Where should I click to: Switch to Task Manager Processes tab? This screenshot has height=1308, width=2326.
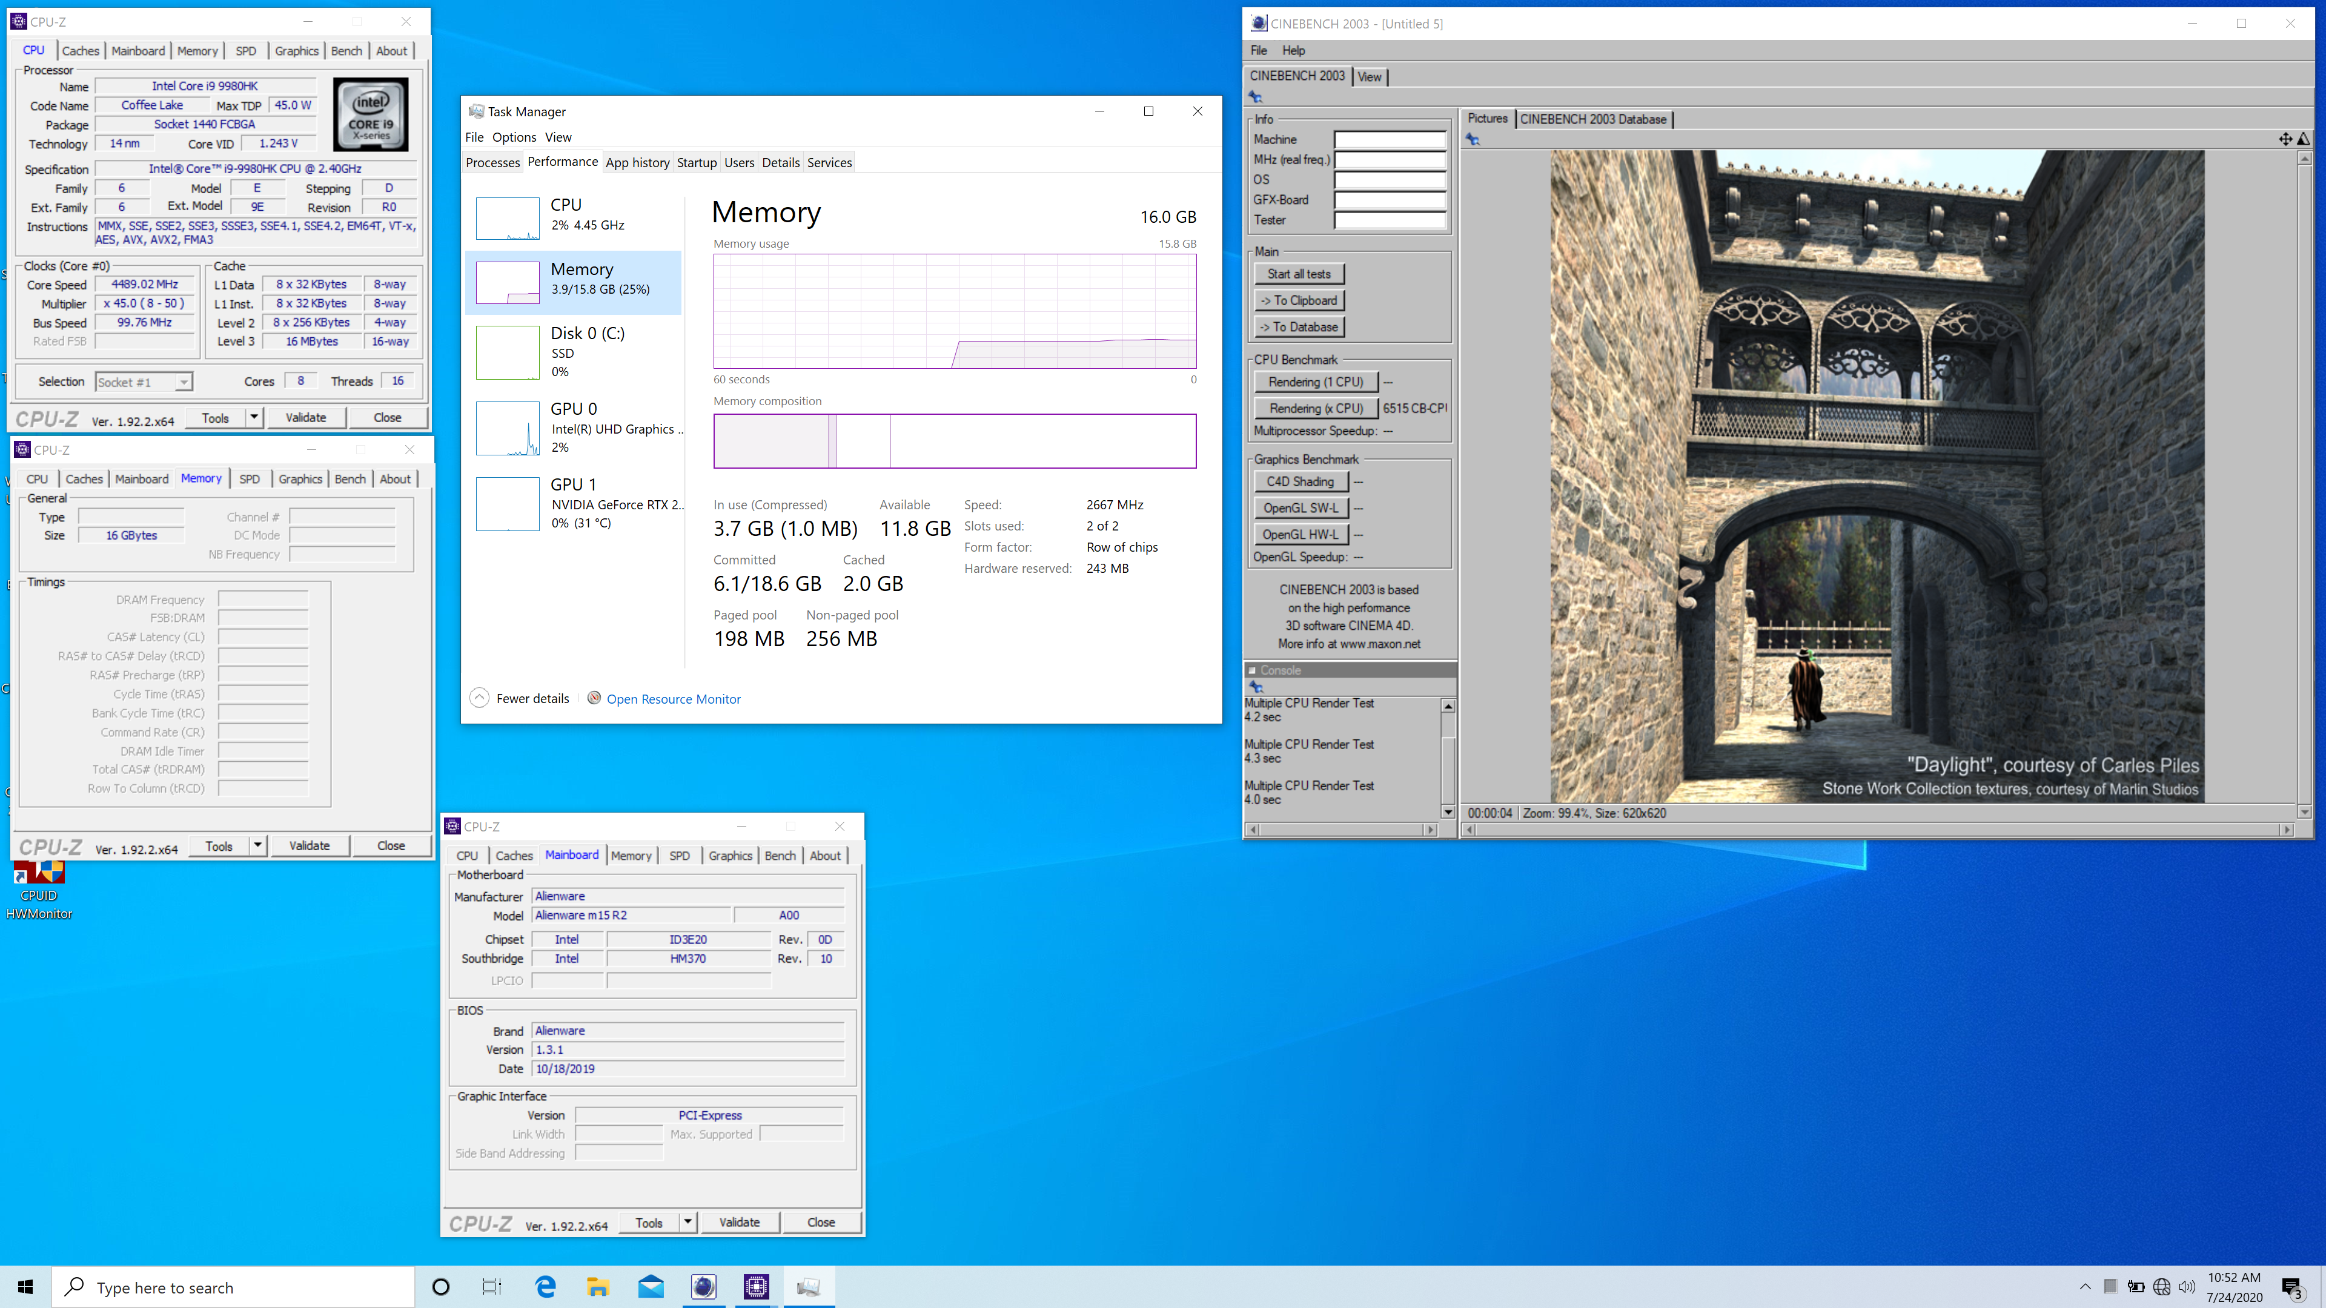point(492,162)
